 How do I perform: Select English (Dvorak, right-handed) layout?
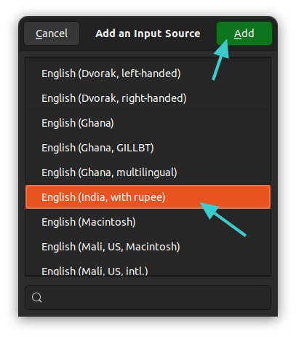coord(148,98)
